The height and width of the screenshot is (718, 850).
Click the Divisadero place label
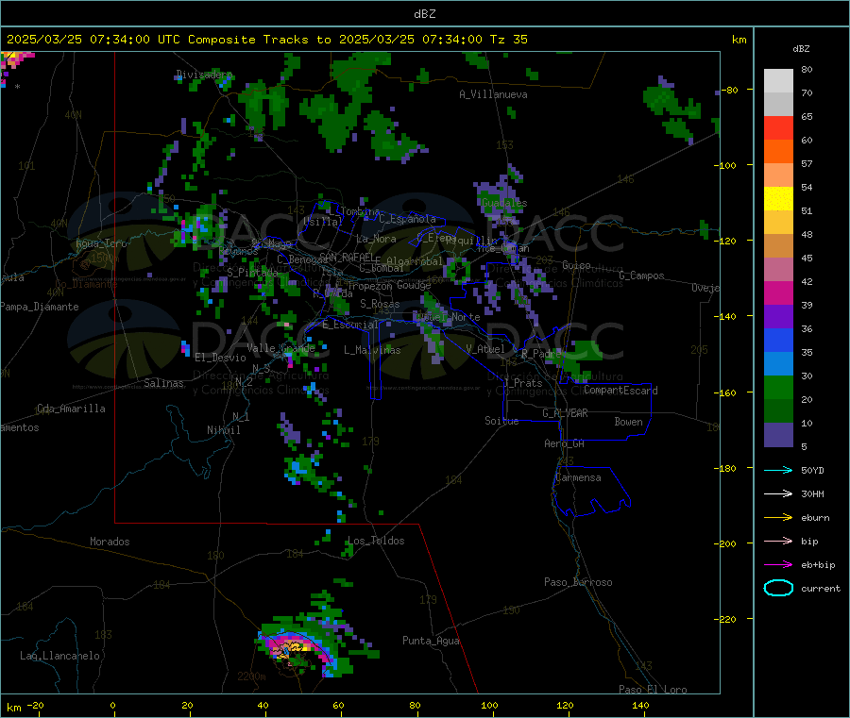204,75
